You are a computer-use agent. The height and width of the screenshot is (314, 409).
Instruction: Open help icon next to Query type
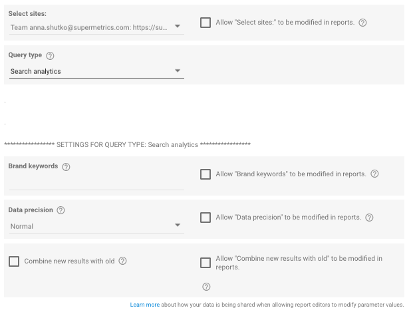(50, 56)
